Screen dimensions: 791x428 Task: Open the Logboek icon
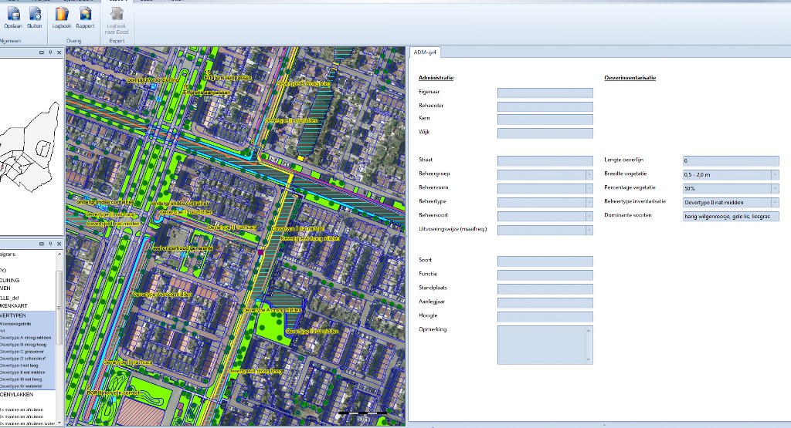coord(62,14)
